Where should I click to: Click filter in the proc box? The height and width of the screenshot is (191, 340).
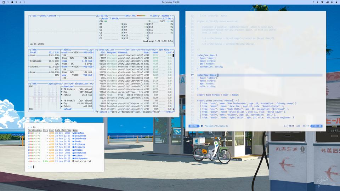pyautogui.click(x=110, y=50)
